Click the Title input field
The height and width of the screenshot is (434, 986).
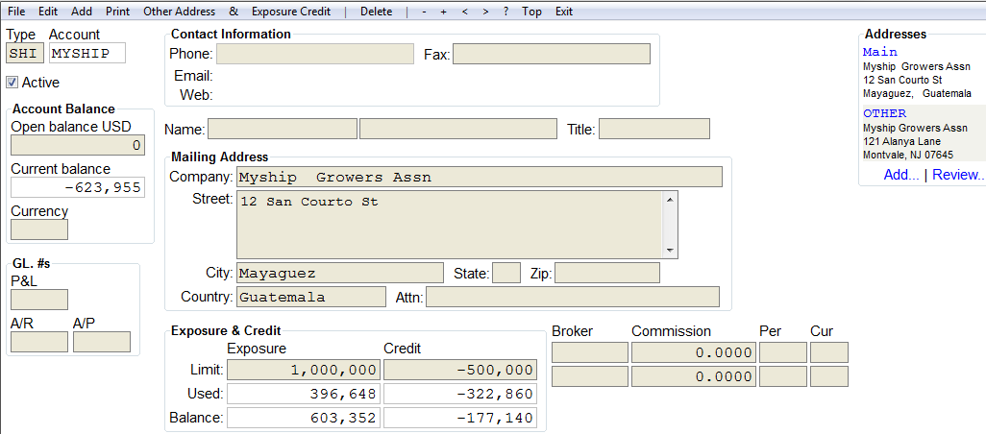654,129
